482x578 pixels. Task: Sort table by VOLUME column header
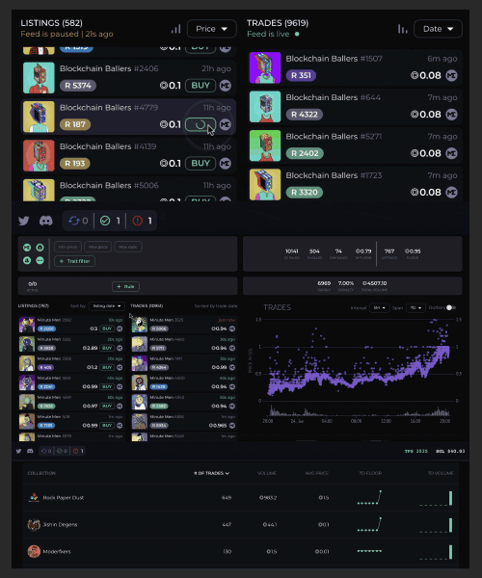[x=267, y=473]
